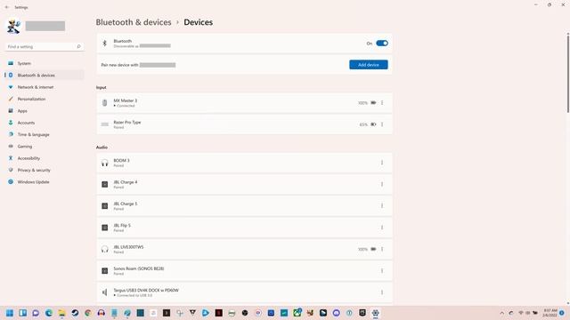Open more options for JBL Charge 5
This screenshot has height=320, width=570.
click(x=382, y=205)
